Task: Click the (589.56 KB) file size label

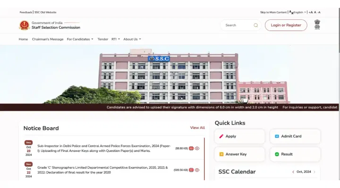Action: pyautogui.click(x=180, y=170)
